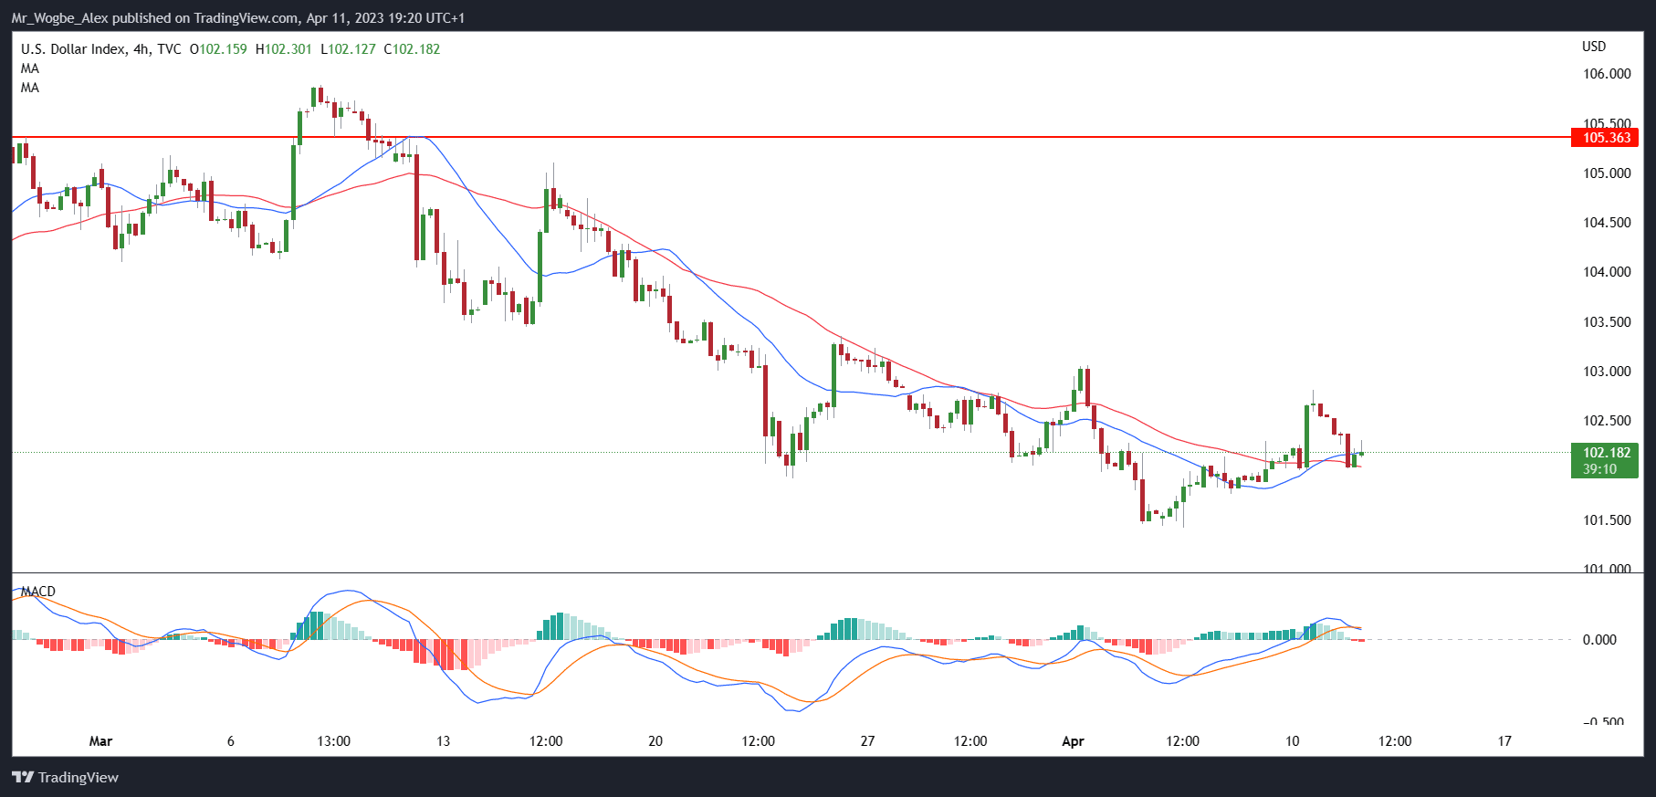Image resolution: width=1656 pixels, height=797 pixels.
Task: Click the 106.000 price axis value
Action: 1607,74
